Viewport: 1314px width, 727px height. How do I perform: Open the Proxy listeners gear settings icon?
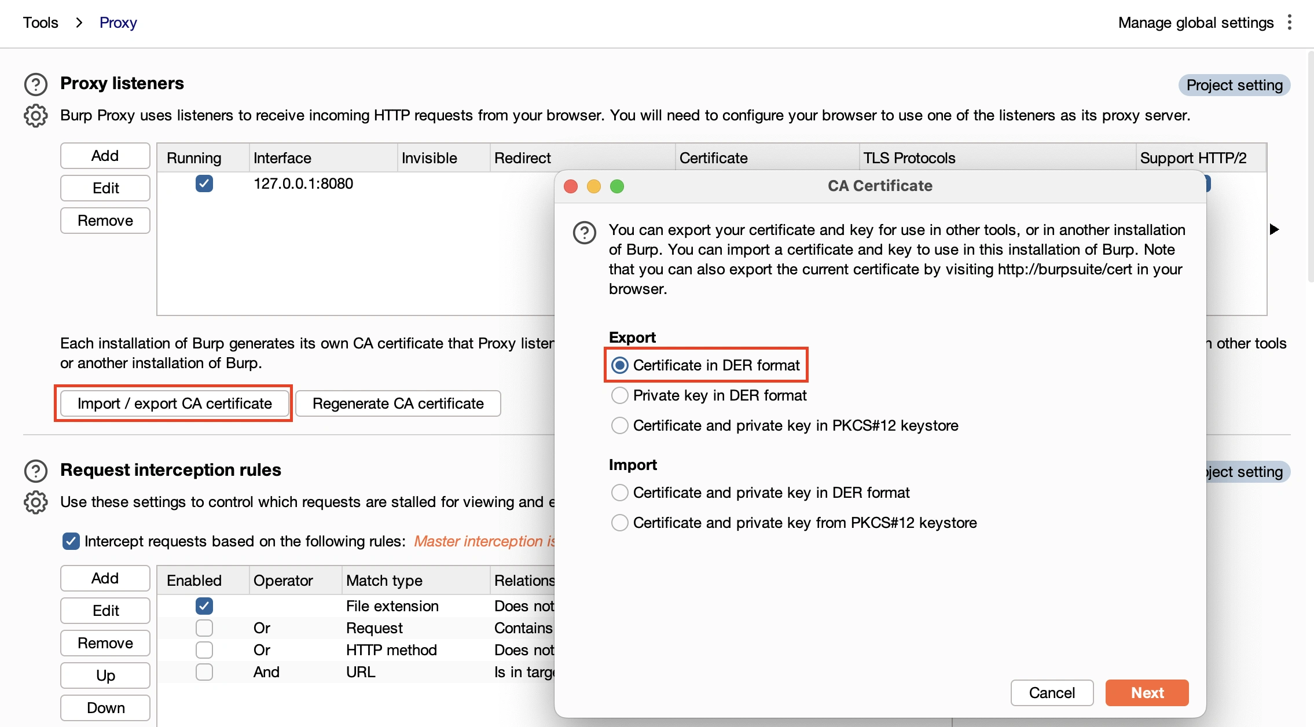coord(35,116)
